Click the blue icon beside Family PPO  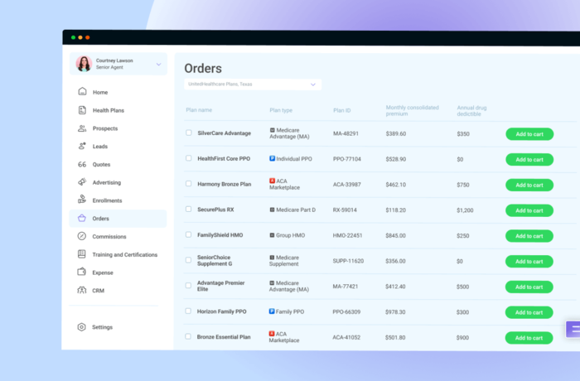272,311
